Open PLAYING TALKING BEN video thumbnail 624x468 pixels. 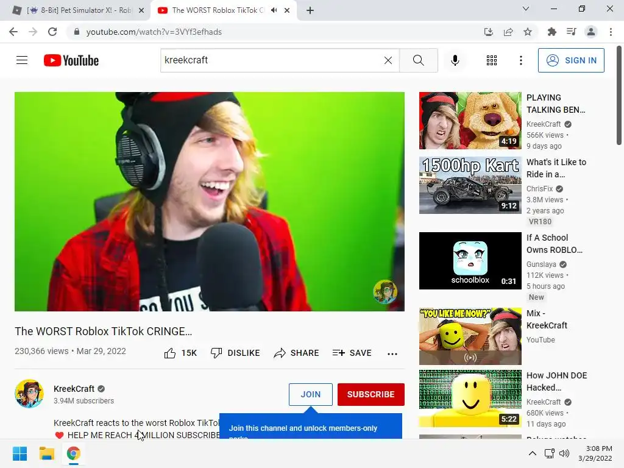click(x=470, y=121)
